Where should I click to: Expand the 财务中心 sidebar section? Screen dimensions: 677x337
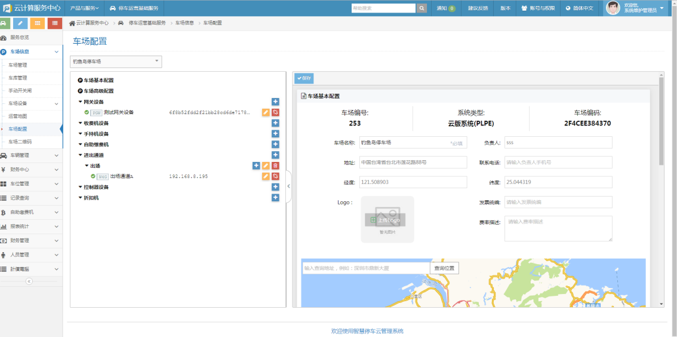tap(32, 169)
